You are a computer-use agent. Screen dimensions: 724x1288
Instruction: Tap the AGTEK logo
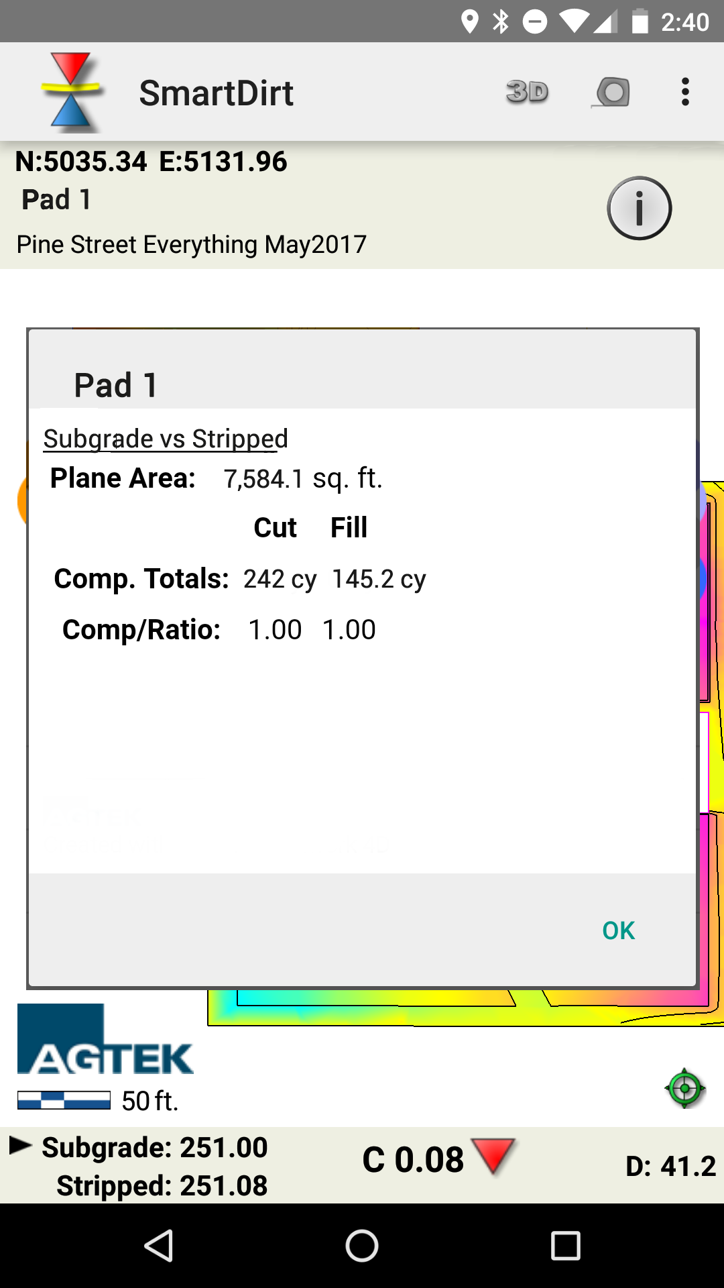pyautogui.click(x=105, y=1039)
